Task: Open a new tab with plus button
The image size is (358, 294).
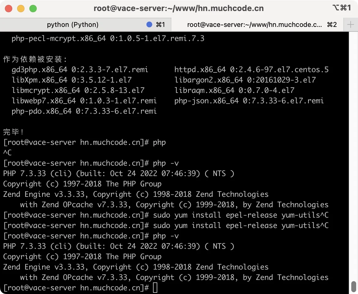Action: [350, 25]
